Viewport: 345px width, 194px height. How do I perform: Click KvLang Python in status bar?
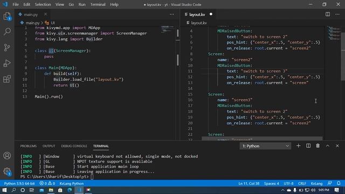(72, 183)
